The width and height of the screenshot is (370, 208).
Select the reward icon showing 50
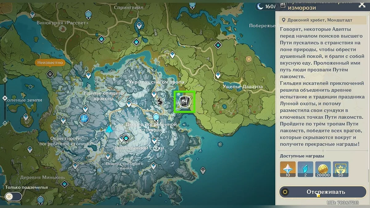(x=341, y=169)
